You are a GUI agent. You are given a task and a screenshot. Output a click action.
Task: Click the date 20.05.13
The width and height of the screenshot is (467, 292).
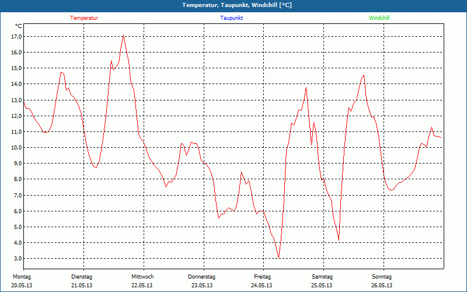click(22, 286)
